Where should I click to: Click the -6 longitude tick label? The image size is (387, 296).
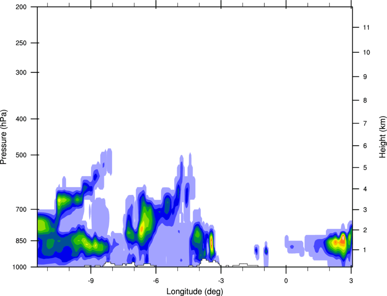156,281
